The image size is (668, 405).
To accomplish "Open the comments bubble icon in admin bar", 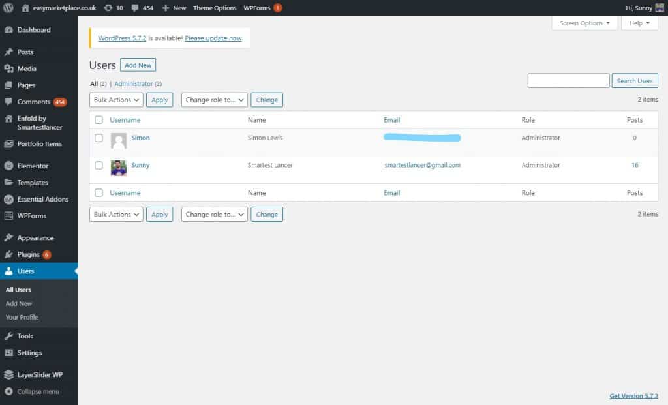I will click(x=134, y=8).
